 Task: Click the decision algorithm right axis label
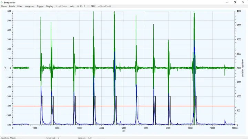coord(242,68)
